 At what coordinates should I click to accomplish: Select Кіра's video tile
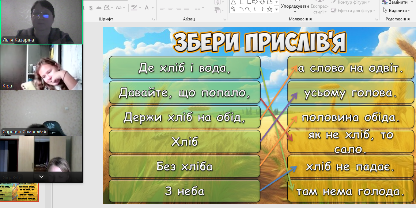click(x=41, y=67)
